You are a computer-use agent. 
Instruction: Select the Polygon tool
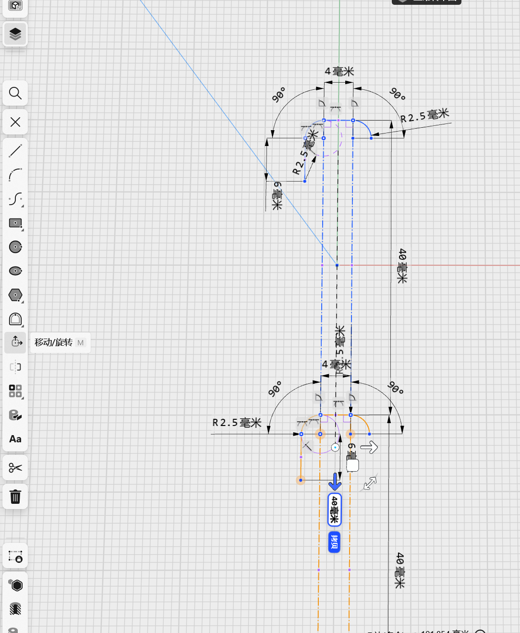pos(15,295)
